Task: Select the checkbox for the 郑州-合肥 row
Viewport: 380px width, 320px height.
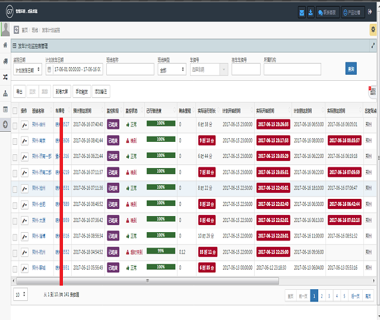Action: pyautogui.click(x=15, y=205)
